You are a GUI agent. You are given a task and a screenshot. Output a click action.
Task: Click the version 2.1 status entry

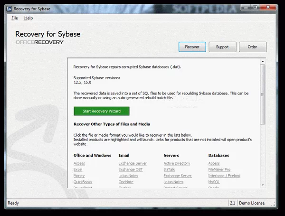[232, 203]
